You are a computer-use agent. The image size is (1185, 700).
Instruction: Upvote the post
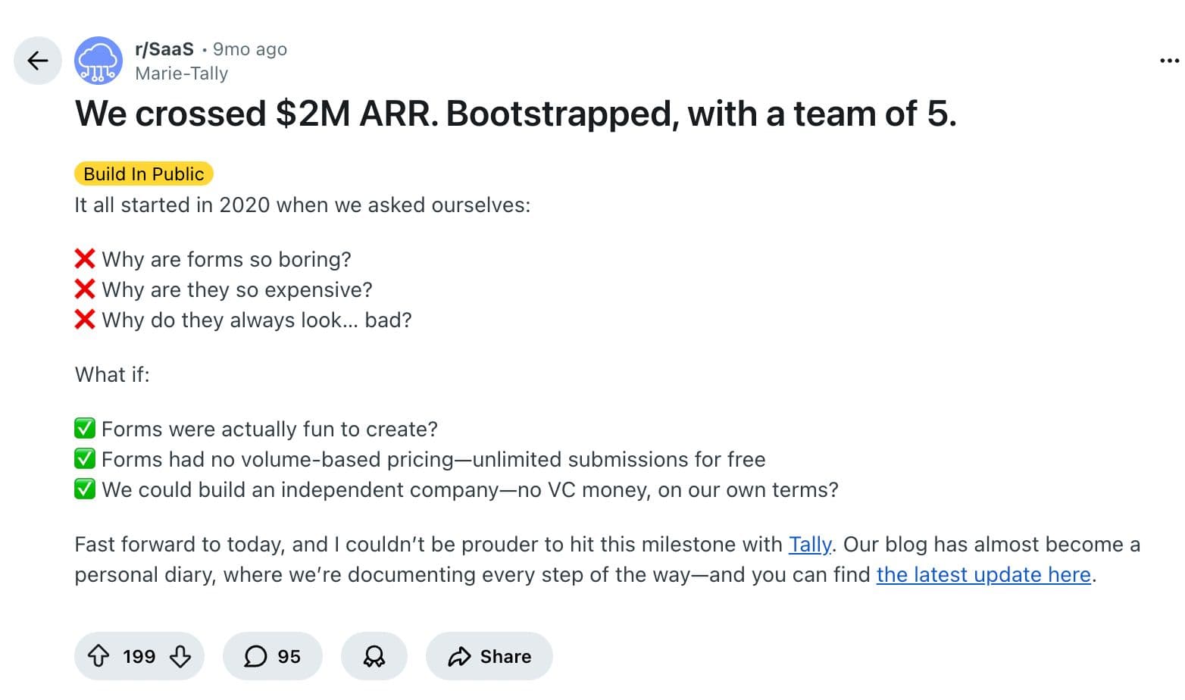(98, 657)
